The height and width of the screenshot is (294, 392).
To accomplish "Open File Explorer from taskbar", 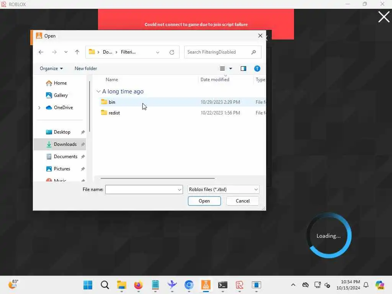I will tap(121, 285).
